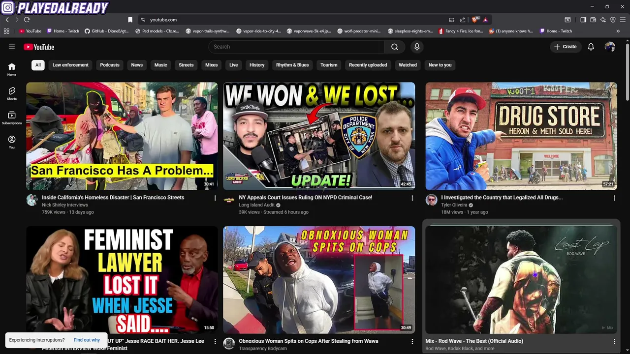Open the Brave Wallet icon
Screen dimensions: 630x354
tap(593, 20)
